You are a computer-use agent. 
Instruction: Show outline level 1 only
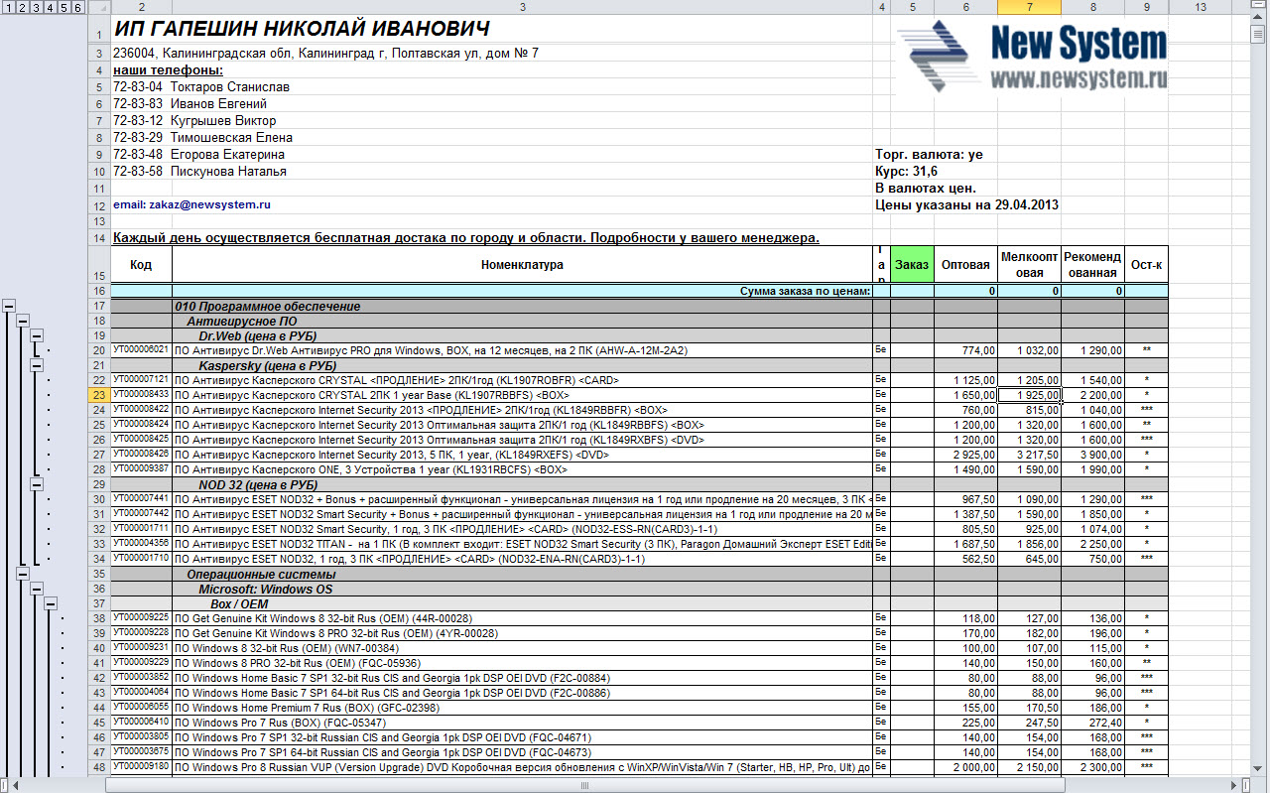point(9,8)
